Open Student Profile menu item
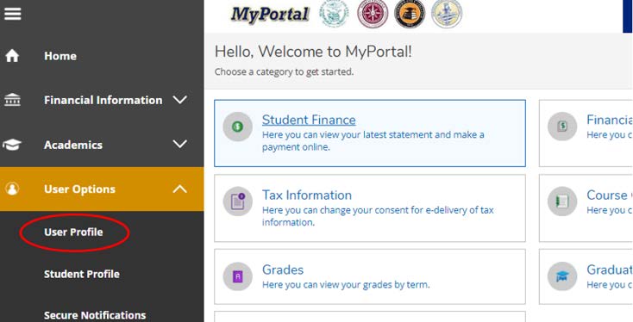The image size is (633, 322). tap(82, 274)
